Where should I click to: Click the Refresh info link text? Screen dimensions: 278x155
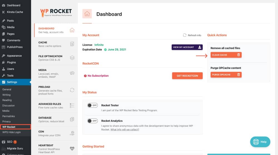[195, 35]
